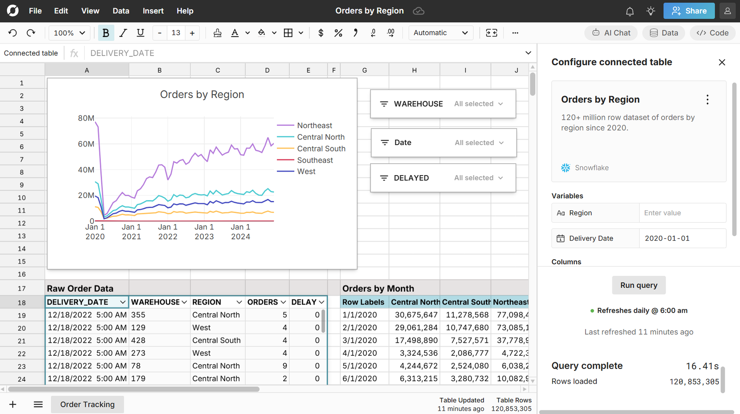
Task: Click the Run query button
Action: point(639,285)
